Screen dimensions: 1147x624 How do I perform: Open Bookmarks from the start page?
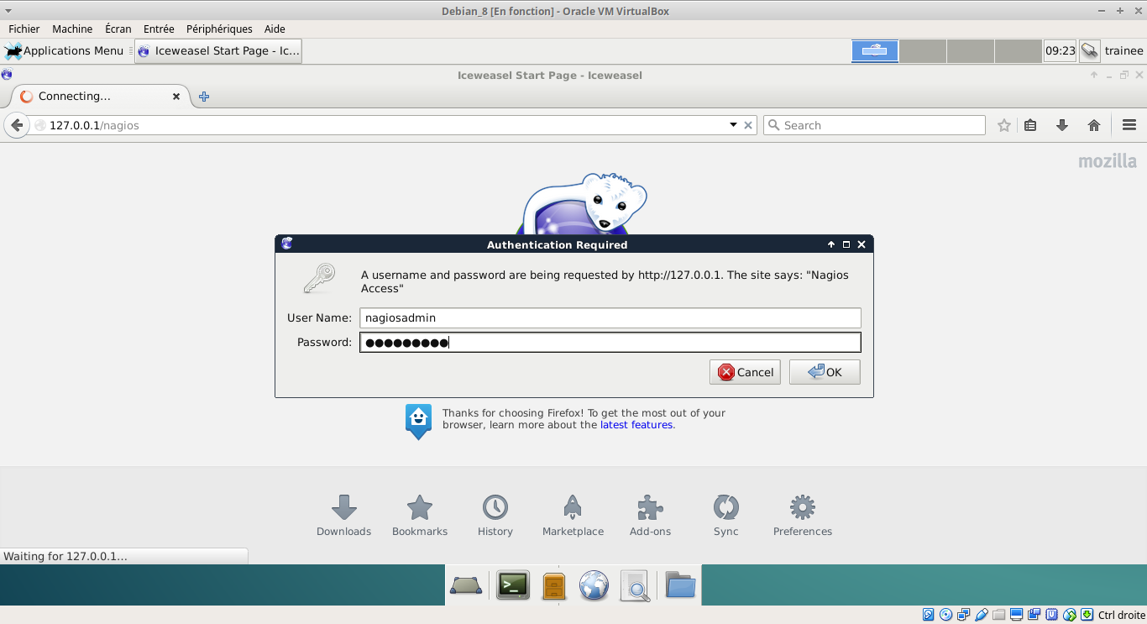(x=420, y=515)
